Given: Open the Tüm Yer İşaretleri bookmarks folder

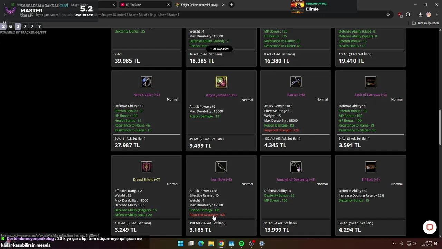Looking at the screenshot, I should coord(425,23).
